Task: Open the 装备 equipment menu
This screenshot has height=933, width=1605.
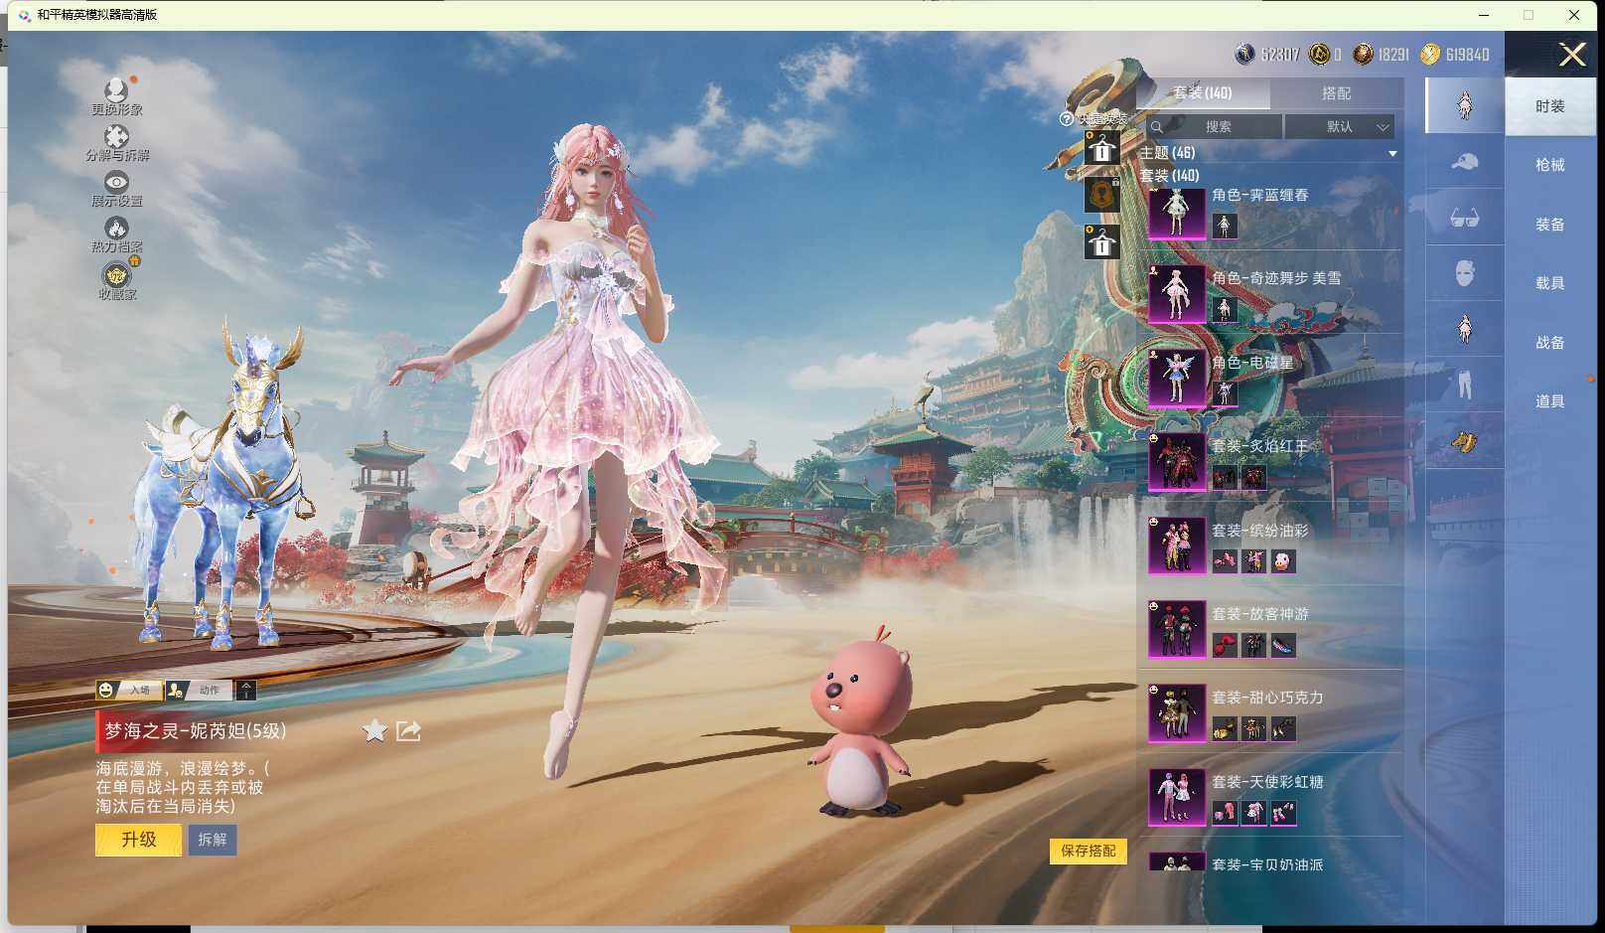Action: pos(1549,225)
